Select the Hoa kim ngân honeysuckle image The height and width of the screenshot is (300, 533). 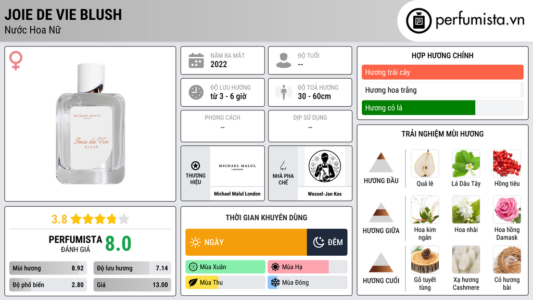425,210
